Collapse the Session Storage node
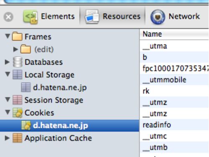The image size is (209, 157). [8, 100]
